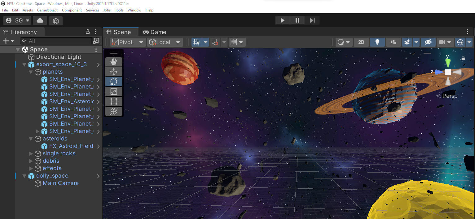Open the create (+) dropdown in Hierarchy
Image resolution: width=475 pixels, height=219 pixels.
tap(8, 41)
